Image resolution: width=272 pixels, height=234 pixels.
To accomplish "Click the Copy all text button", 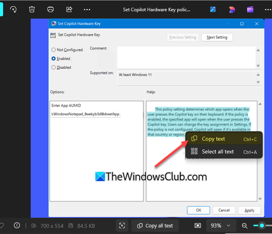I will [155, 225].
